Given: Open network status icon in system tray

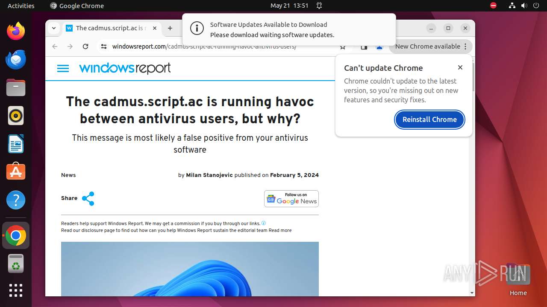Looking at the screenshot, I should [x=512, y=6].
